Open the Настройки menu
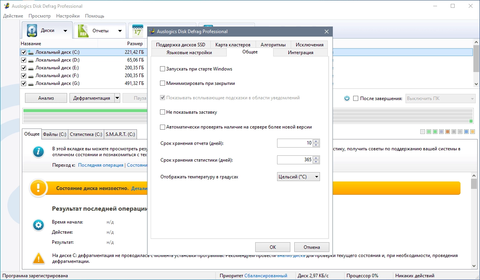Viewport: 480px width, 280px height. coord(68,16)
